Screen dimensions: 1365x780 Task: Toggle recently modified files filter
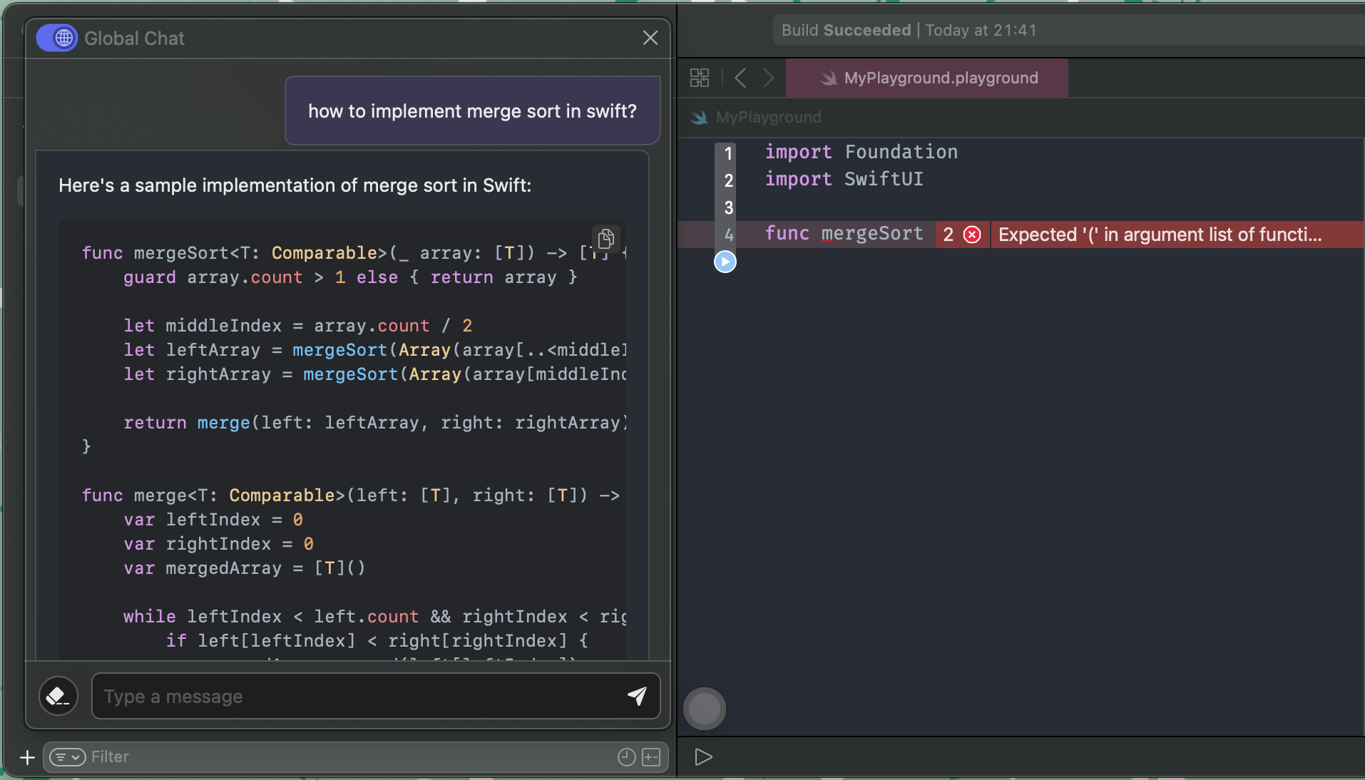[x=626, y=757]
